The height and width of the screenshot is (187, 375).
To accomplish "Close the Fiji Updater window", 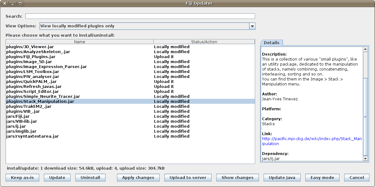I will pos(5,3).
